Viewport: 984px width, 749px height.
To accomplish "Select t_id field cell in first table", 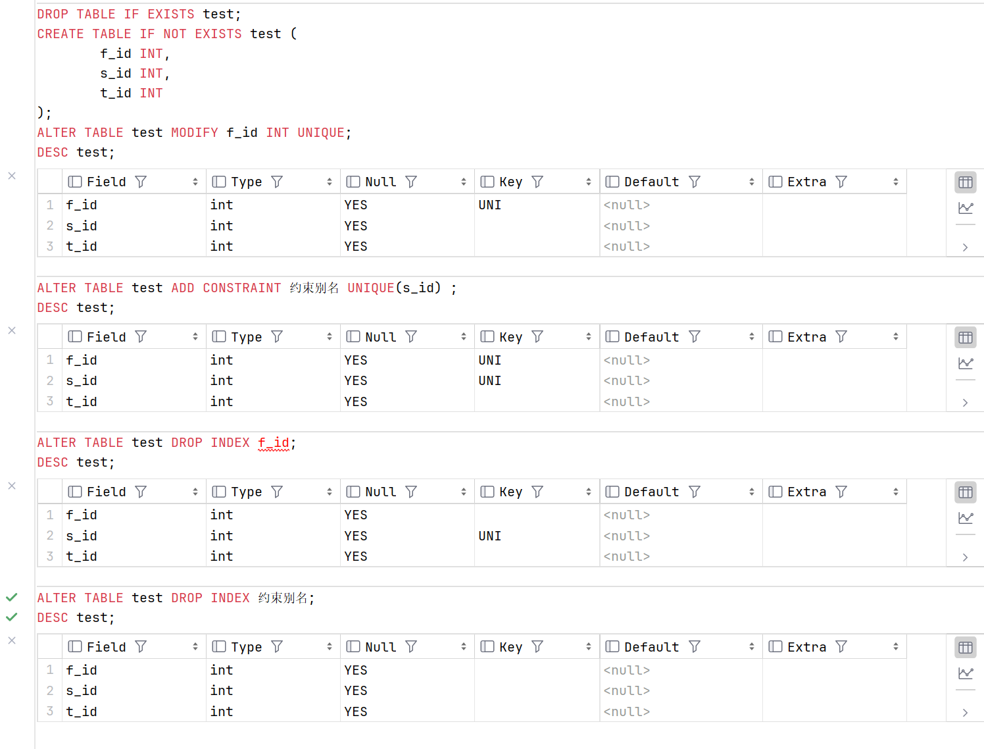I will pyautogui.click(x=134, y=247).
